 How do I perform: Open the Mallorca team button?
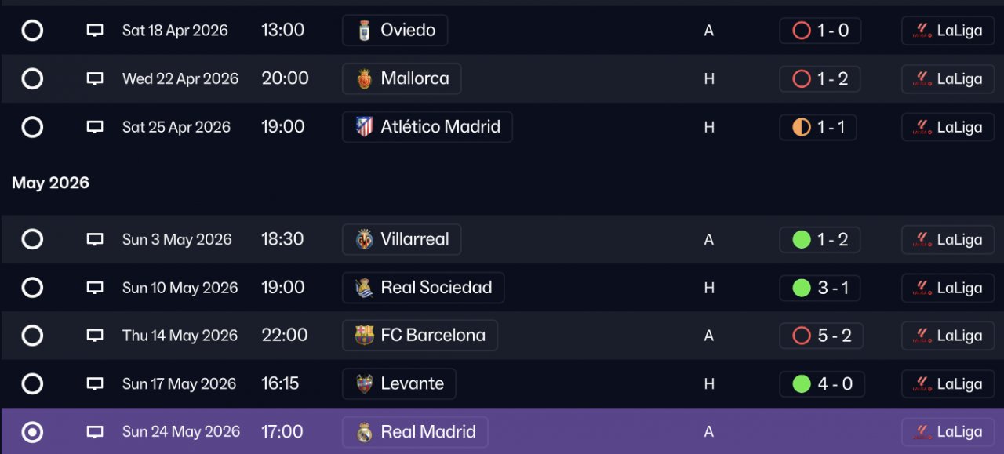402,78
